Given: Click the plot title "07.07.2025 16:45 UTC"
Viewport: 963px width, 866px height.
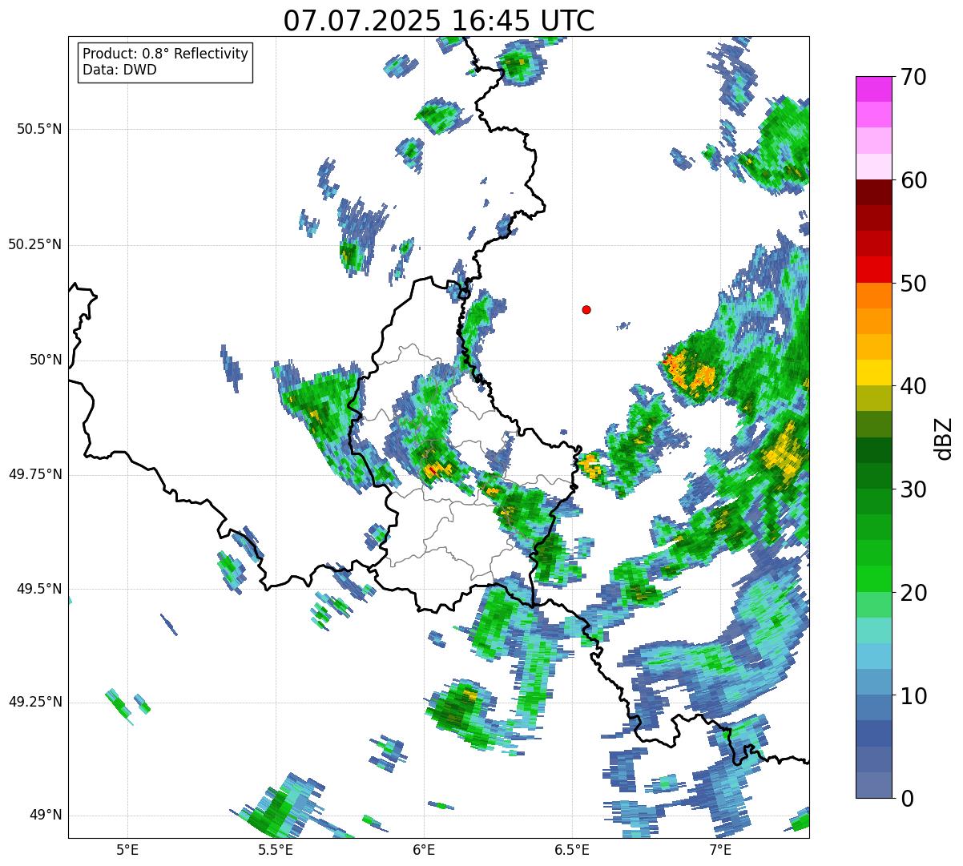Looking at the screenshot, I should click(439, 20).
